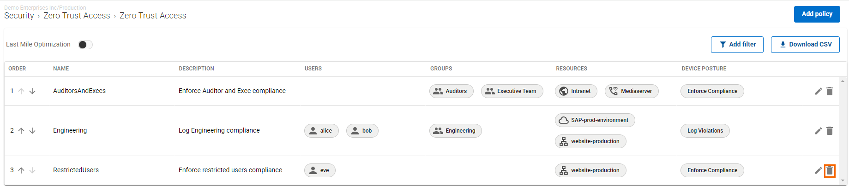
Task: Download policies as CSV
Action: tap(805, 45)
